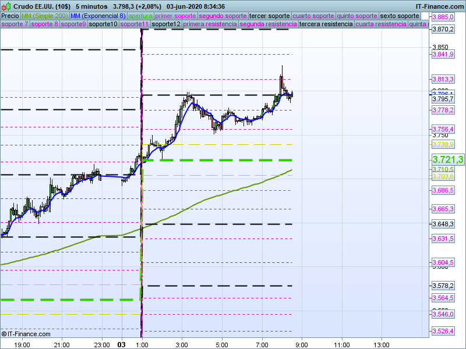Click the cuarta resistencia label
Viewport: 466px width, 349px height.
pos(381,24)
